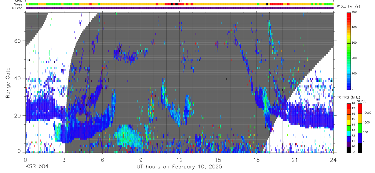
Task: Click '100' on the NOISE scale
Action: tap(366, 132)
